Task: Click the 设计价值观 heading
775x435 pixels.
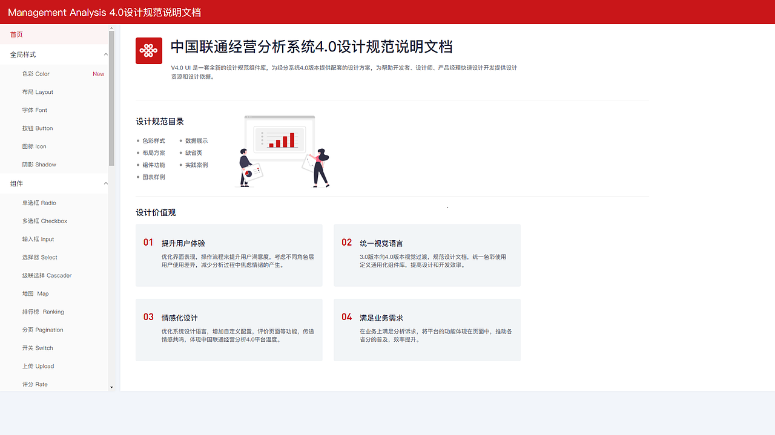Action: point(156,212)
